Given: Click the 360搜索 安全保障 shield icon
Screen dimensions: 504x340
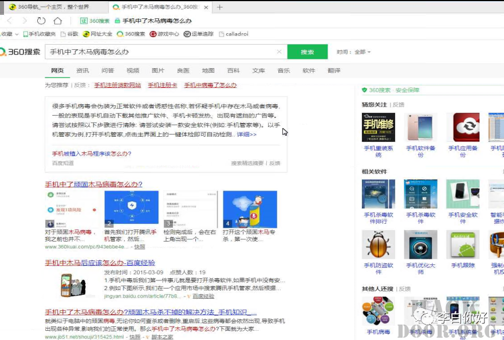Looking at the screenshot, I should tap(364, 90).
